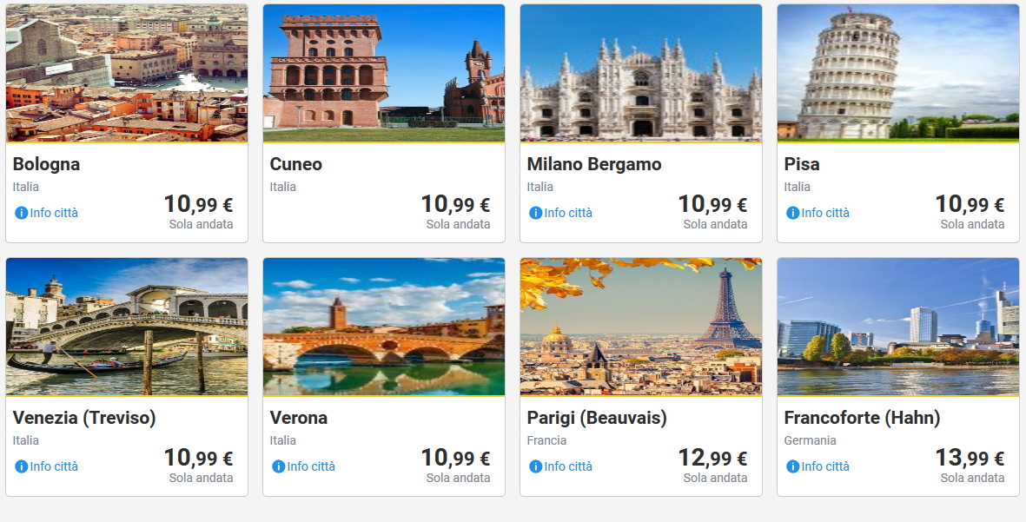Click the info icon on Verona card
Screen dimensions: 1026x522
coord(278,466)
